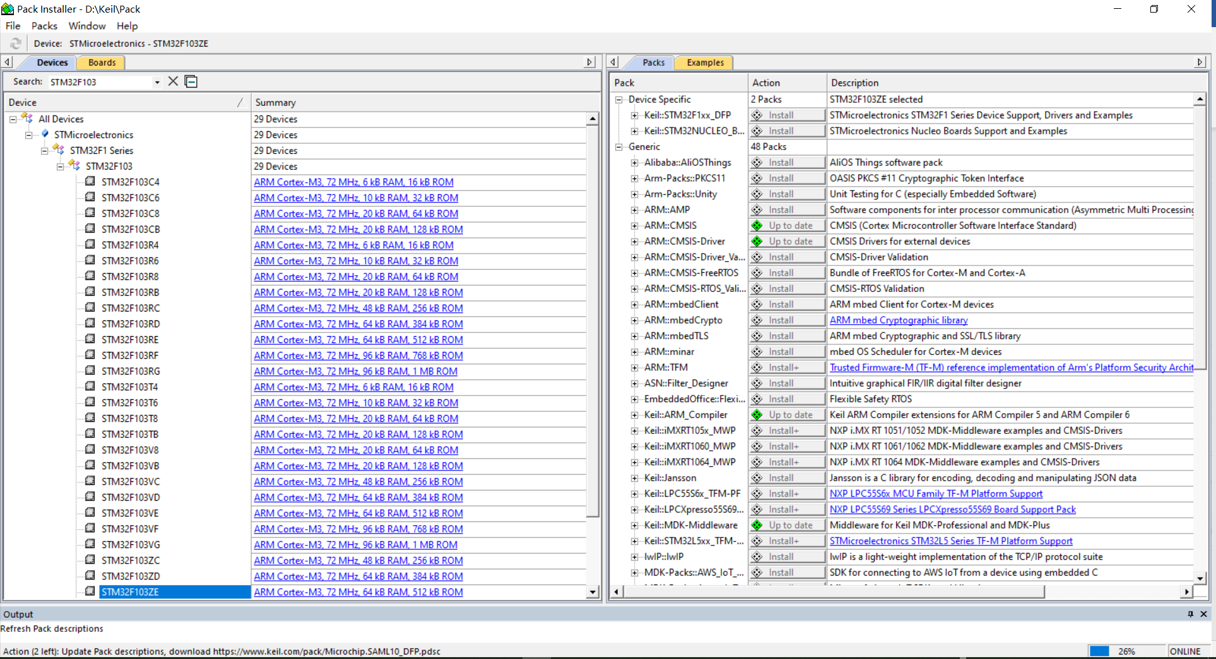Screen dimensions: 1216x659
Task: Open NXP LPC55S6x MCU Family TF-M link
Action: (x=936, y=494)
